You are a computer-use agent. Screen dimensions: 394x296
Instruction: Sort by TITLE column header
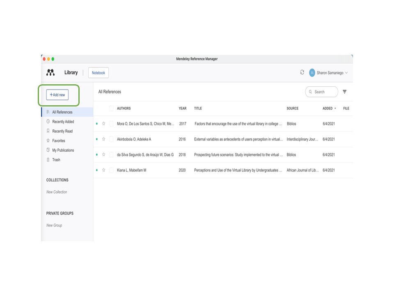click(x=198, y=108)
